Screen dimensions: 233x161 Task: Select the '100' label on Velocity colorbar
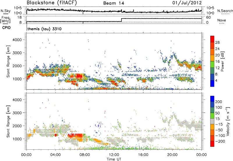(x=219, y=107)
